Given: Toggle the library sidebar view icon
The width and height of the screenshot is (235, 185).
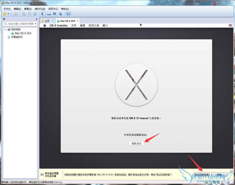Looking at the screenshot, I should click(43, 14).
